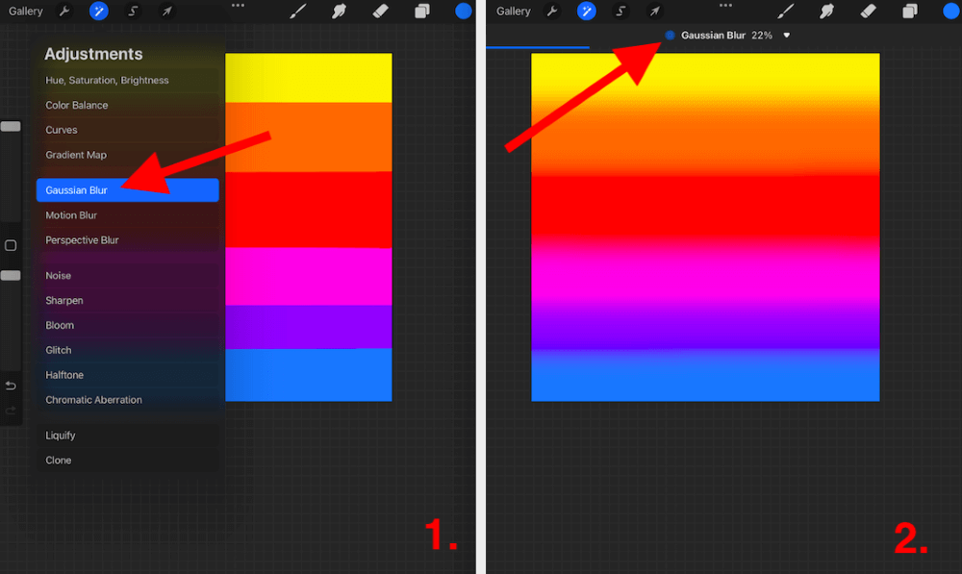Tap the three-dots menu in left screenshot

point(238,6)
